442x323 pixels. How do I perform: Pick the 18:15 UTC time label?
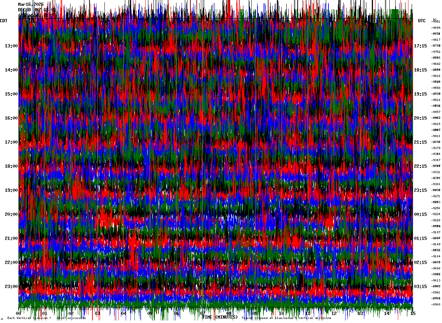[x=420, y=70]
